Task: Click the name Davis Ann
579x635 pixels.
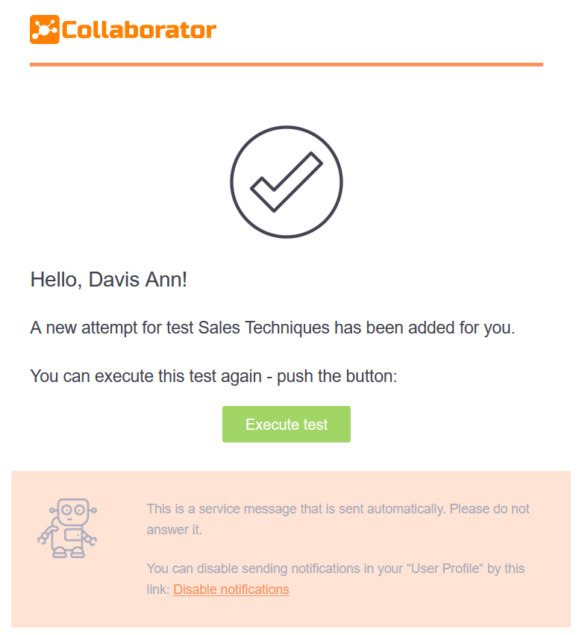Action: click(x=137, y=280)
